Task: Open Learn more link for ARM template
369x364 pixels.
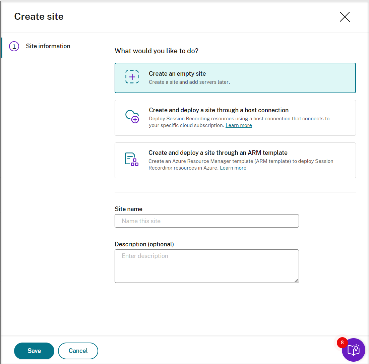Action: pos(233,168)
